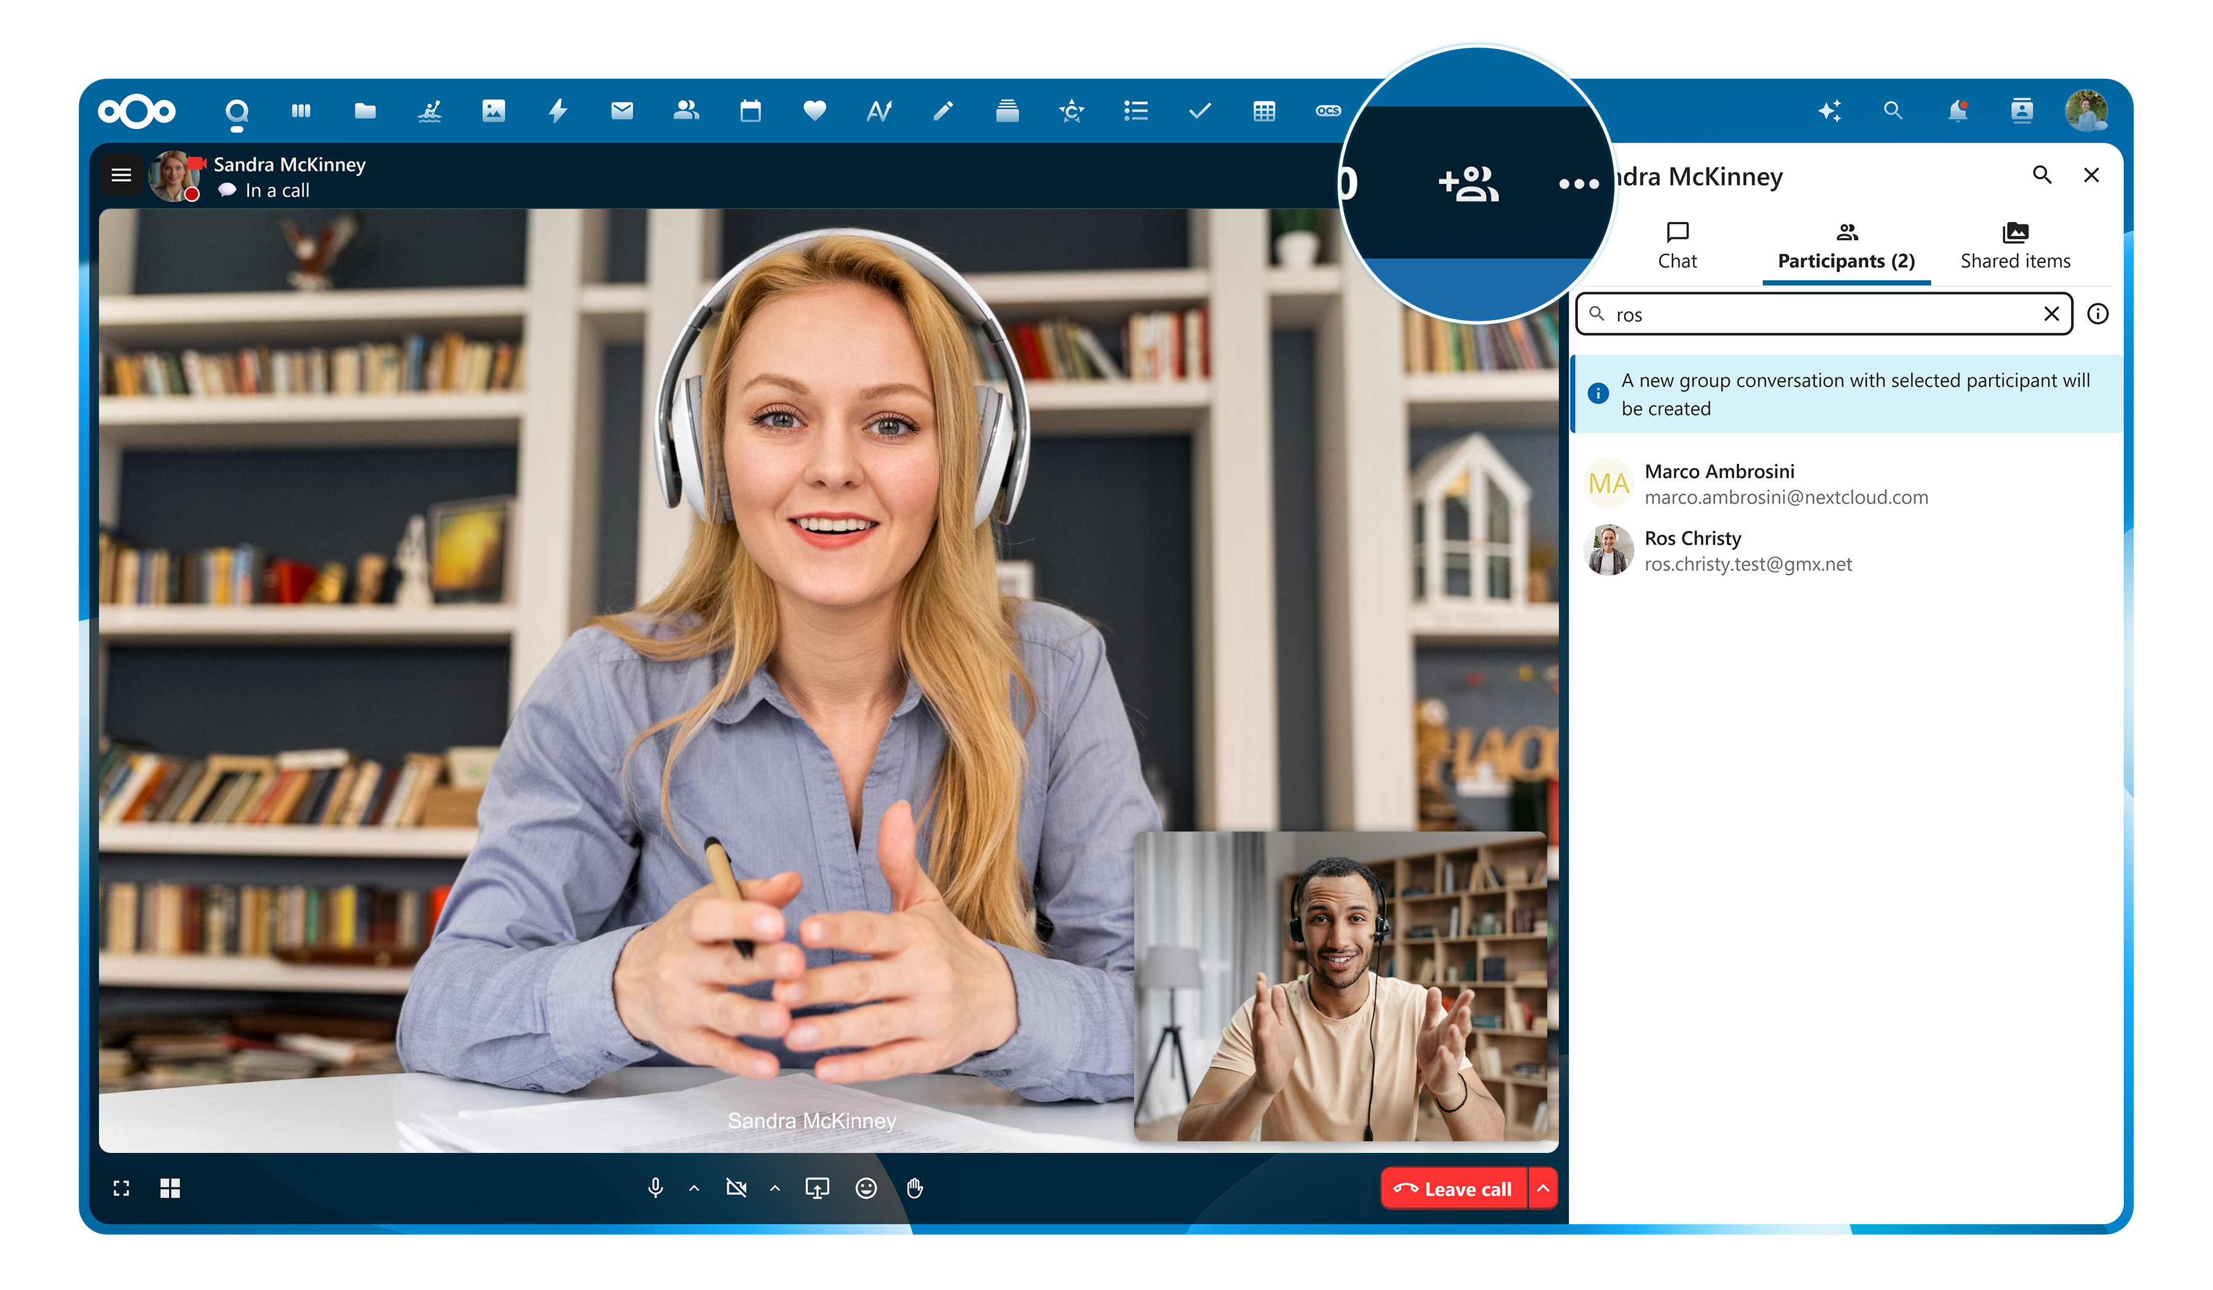This screenshot has height=1290, width=2213.
Task: Open microphone device options chevron
Action: (x=694, y=1188)
